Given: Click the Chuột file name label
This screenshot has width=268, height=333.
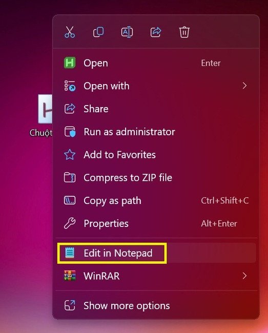Looking at the screenshot, I should (41, 133).
